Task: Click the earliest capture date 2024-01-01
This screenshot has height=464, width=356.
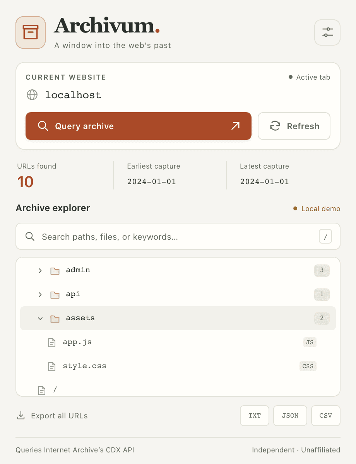Action: pos(152,181)
